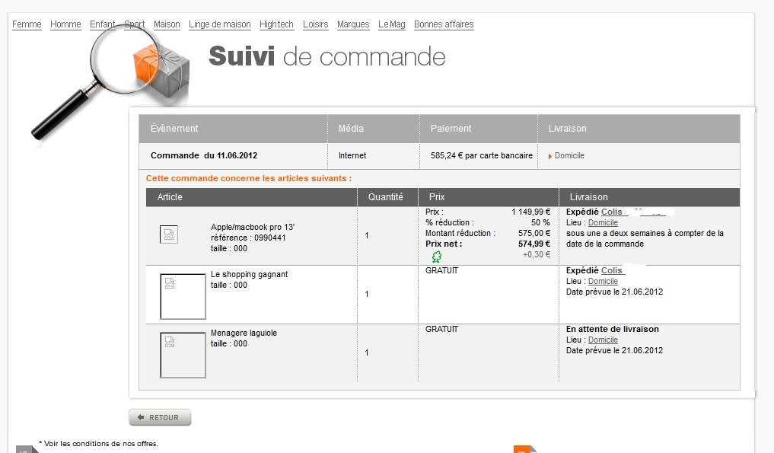This screenshot has width=774, height=453.
Task: Click 'Voir les conditions de nos offres' note
Action: (99, 444)
